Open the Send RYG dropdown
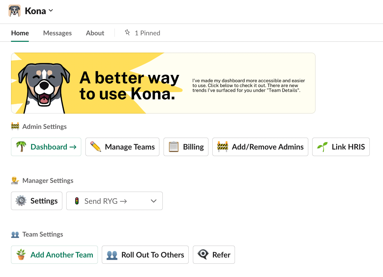 pos(114,201)
